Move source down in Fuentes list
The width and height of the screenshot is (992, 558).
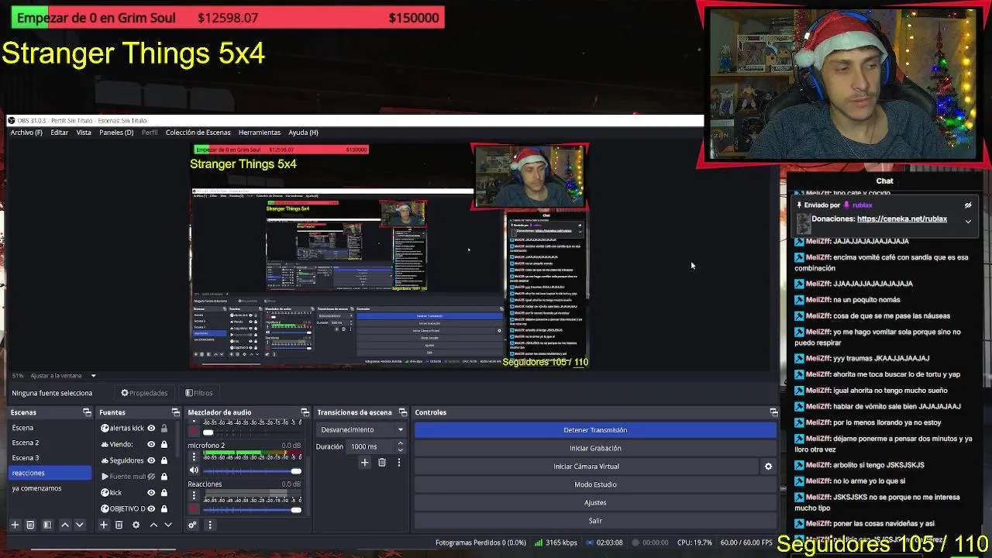tap(167, 525)
